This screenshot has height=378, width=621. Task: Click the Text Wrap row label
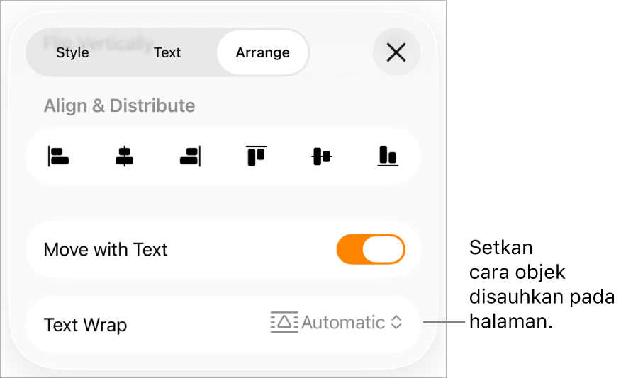[x=86, y=325]
